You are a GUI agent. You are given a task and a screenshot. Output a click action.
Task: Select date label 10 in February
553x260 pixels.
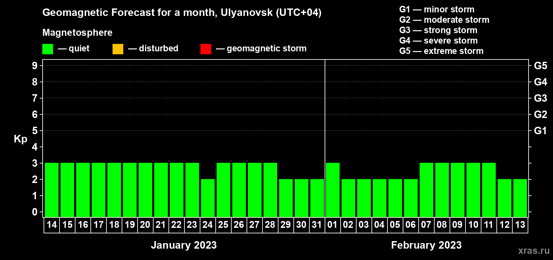coord(473,225)
